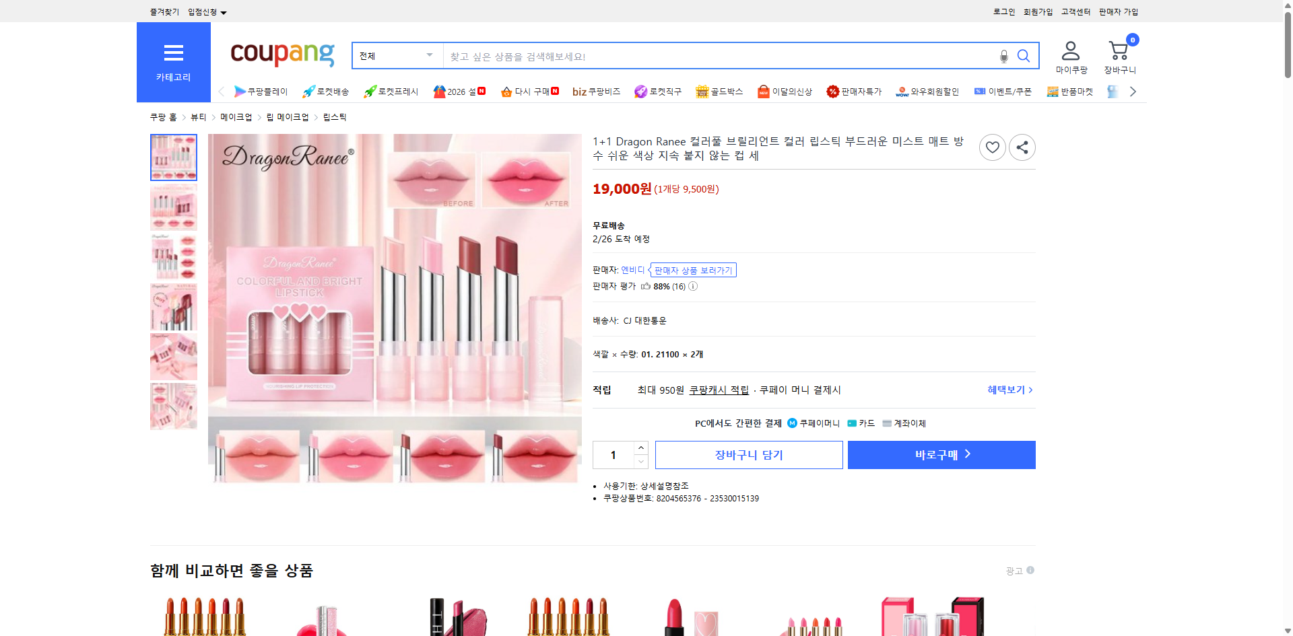Click the seller rating info icon
Screen dimensions: 1293x636
(x=692, y=286)
